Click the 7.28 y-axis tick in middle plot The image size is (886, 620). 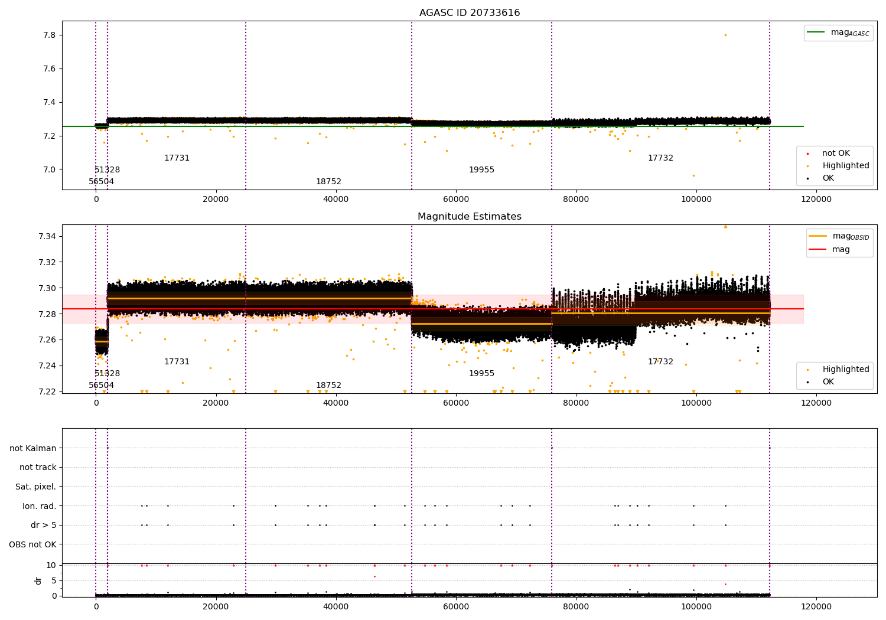click(x=47, y=314)
